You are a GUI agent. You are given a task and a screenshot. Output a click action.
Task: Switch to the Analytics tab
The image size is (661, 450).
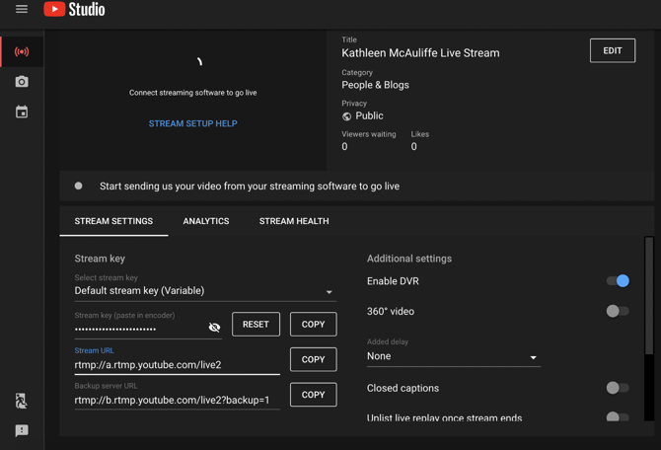point(206,221)
